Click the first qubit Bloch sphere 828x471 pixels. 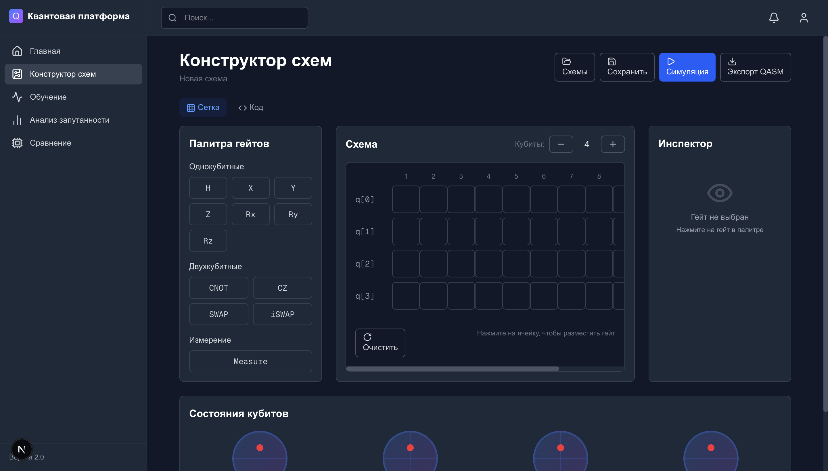point(260,451)
